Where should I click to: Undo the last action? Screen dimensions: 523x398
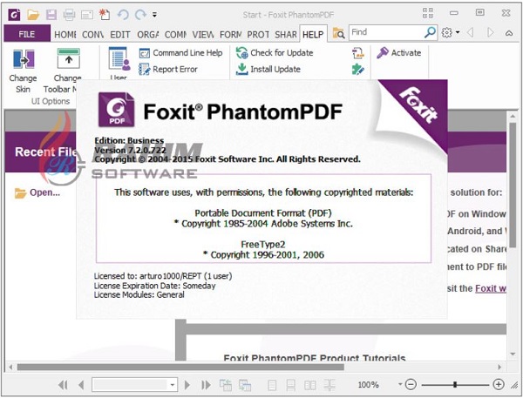[123, 15]
